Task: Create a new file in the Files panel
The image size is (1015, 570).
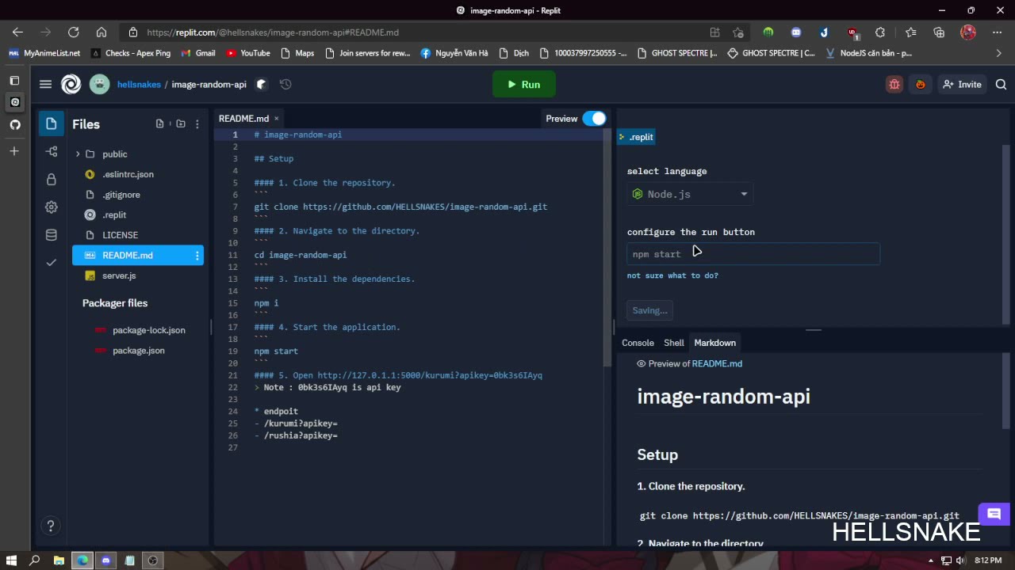Action: pos(159,123)
